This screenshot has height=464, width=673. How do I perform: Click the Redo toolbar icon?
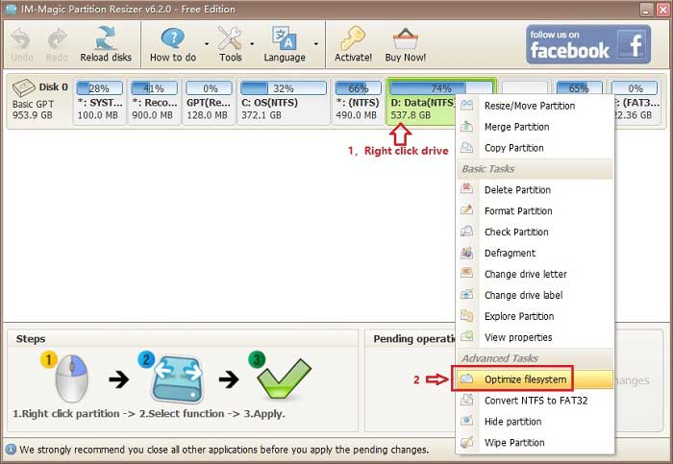point(57,40)
